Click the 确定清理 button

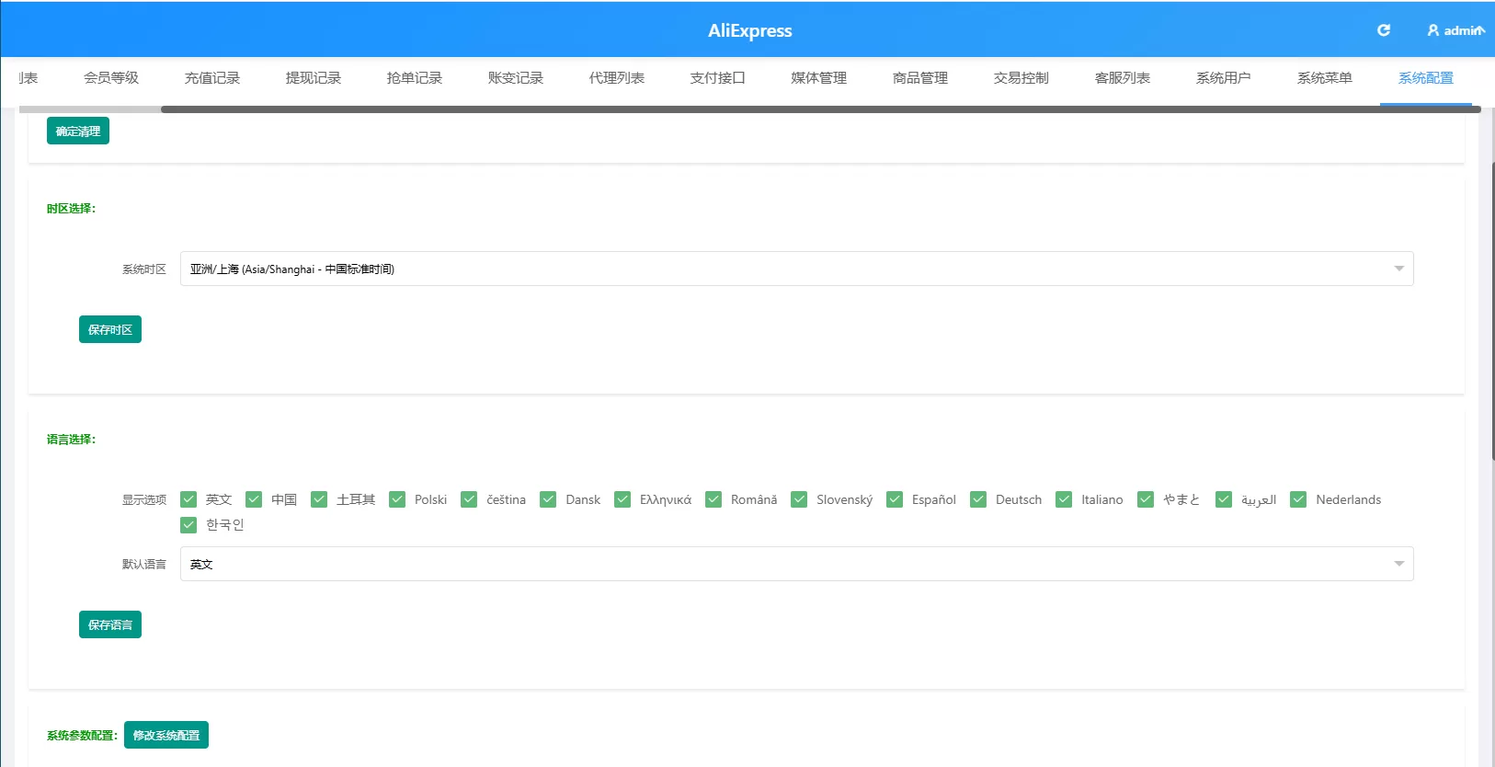point(78,131)
